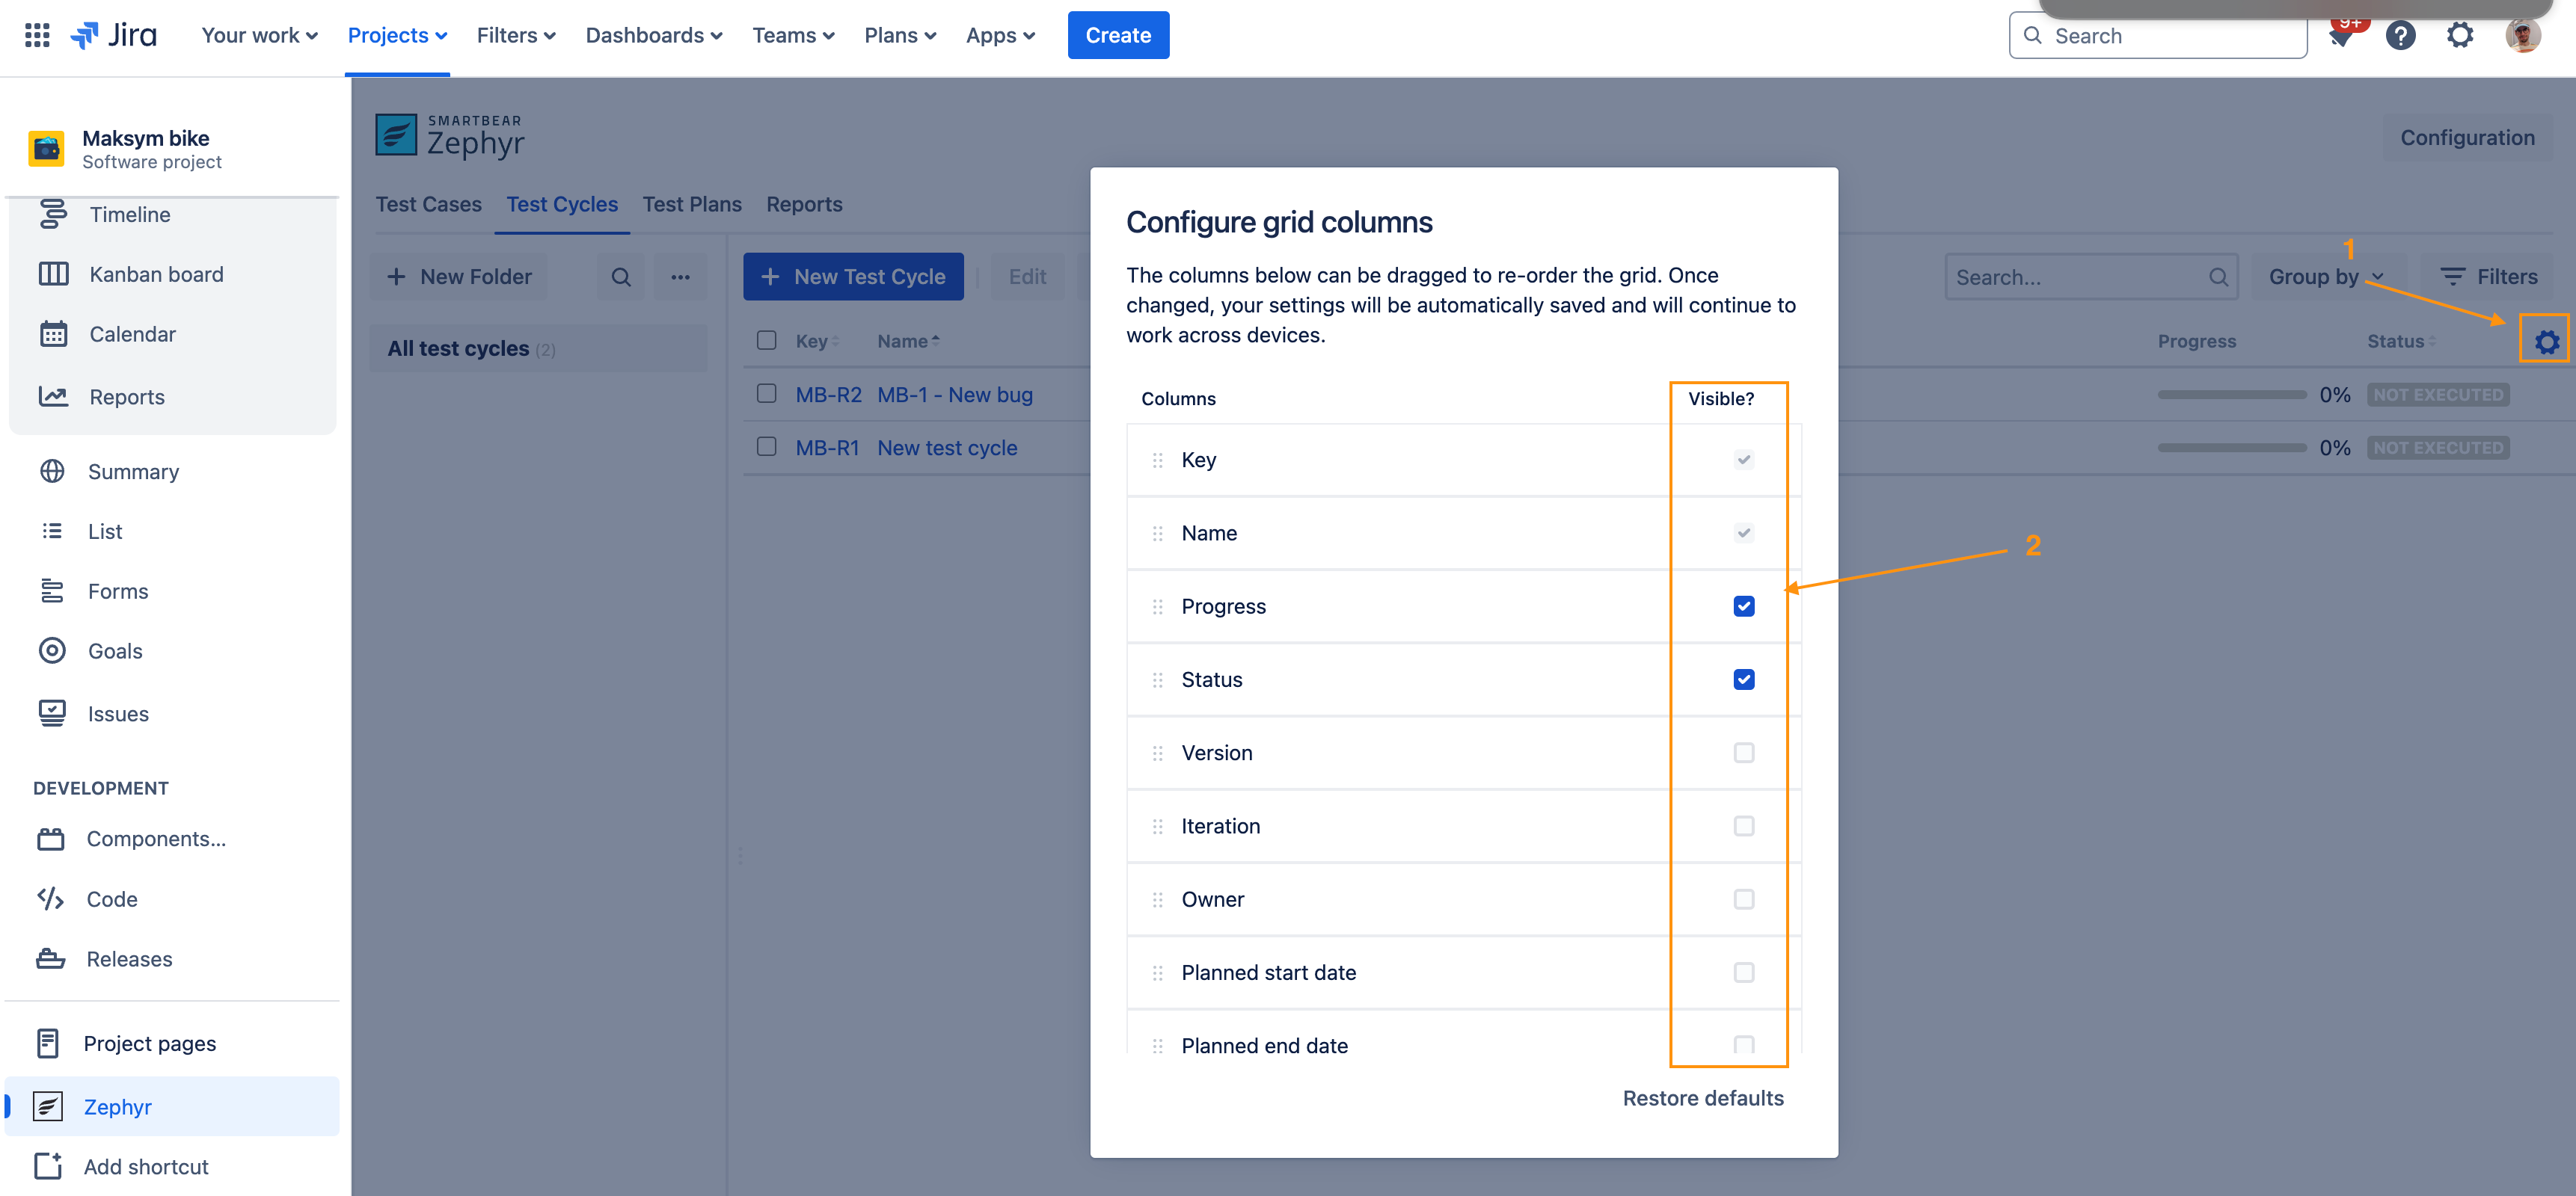Click the folder search magnifier icon

[621, 277]
